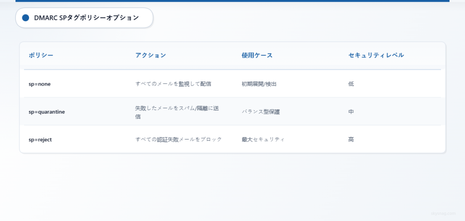The height and width of the screenshot is (221, 465).
Task: Click the 最大セキュリティ use case cell
Action: tap(263, 139)
